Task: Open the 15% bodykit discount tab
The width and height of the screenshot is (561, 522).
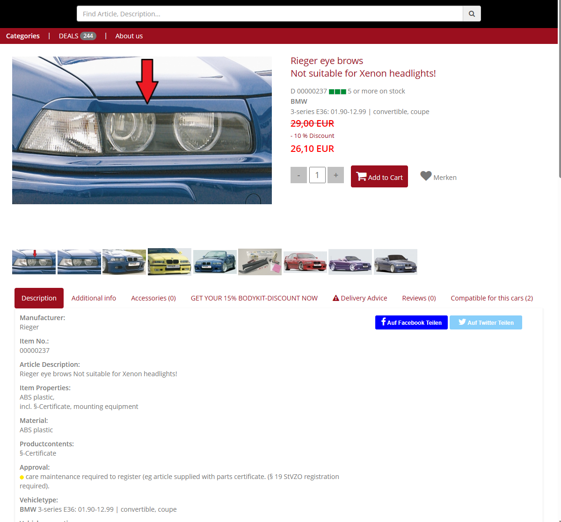Action: (x=254, y=298)
